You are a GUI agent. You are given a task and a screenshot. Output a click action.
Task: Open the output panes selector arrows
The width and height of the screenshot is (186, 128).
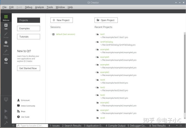[169, 126]
